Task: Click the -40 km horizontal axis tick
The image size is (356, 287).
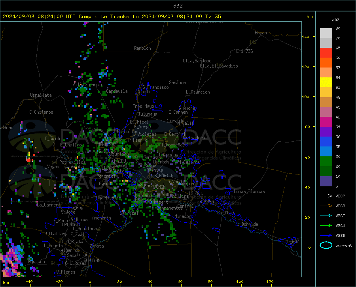Action: pyautogui.click(x=29, y=281)
